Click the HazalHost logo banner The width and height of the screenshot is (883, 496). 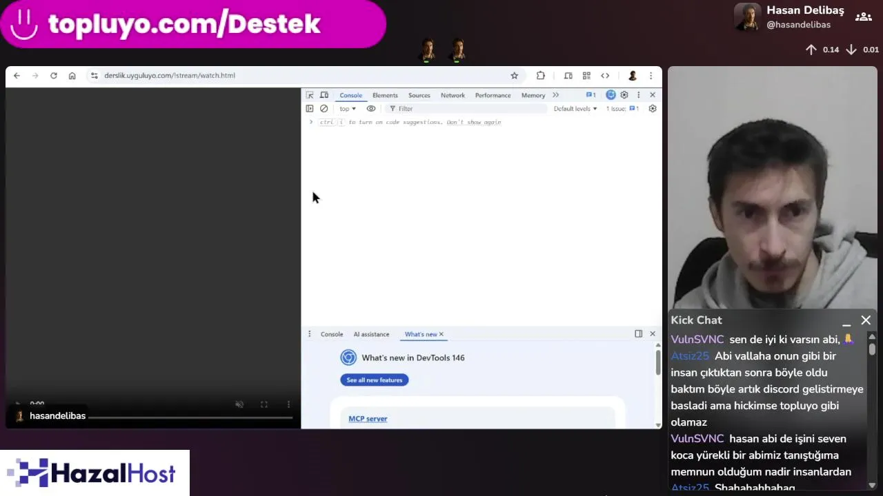pos(95,473)
